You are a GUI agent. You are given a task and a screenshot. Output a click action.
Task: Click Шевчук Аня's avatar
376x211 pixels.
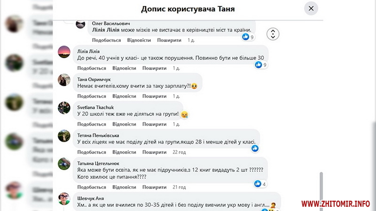point(64,198)
